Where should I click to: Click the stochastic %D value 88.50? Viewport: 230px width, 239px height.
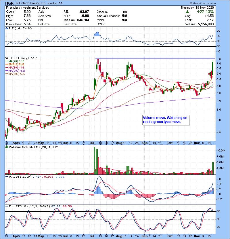(x=67, y=206)
